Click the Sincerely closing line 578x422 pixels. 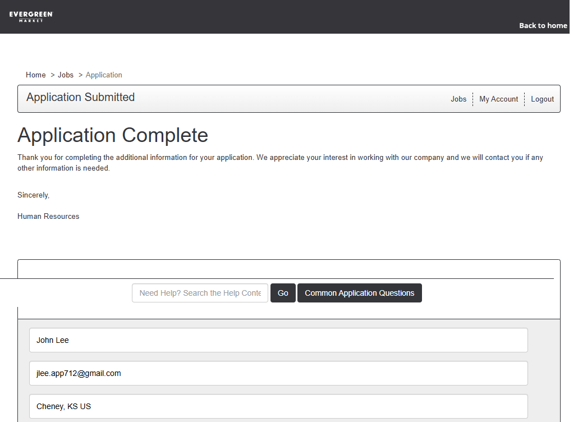coord(33,195)
